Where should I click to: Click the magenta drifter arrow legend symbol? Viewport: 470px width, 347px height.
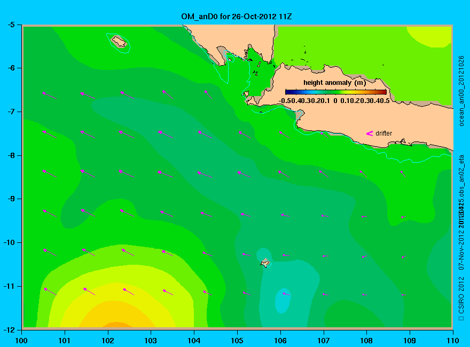click(370, 133)
